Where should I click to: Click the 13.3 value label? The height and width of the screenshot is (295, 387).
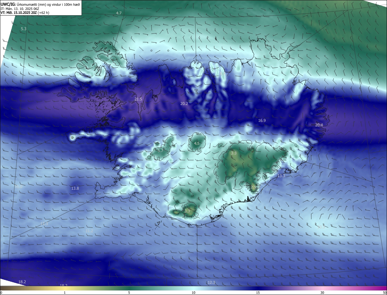coord(281,176)
